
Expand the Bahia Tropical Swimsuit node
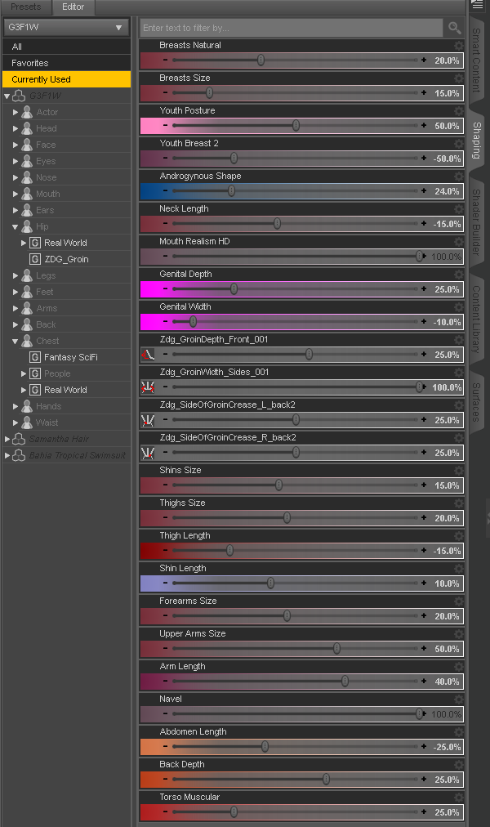7,456
